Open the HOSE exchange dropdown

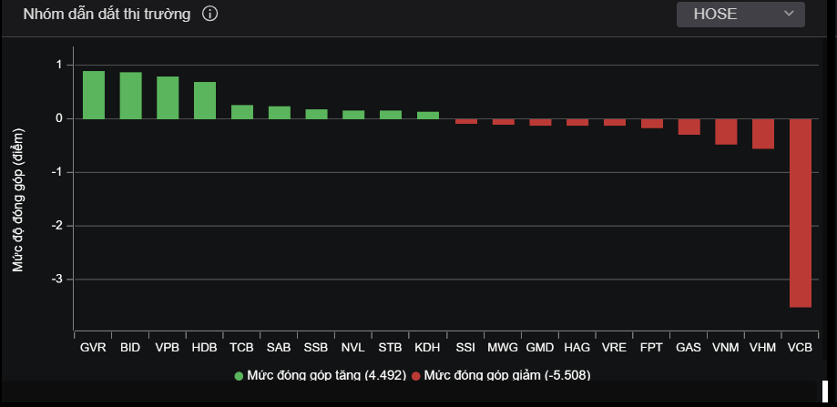tap(740, 15)
